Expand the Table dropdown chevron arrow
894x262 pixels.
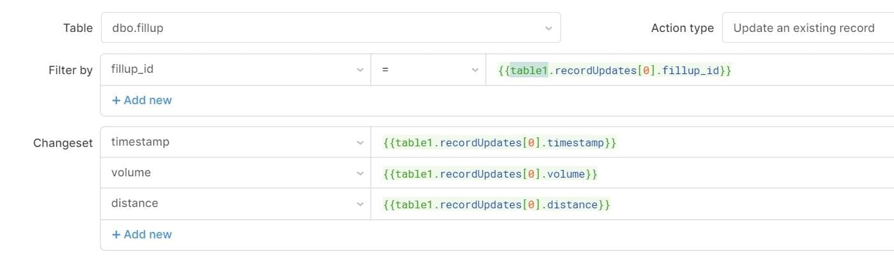pos(548,28)
